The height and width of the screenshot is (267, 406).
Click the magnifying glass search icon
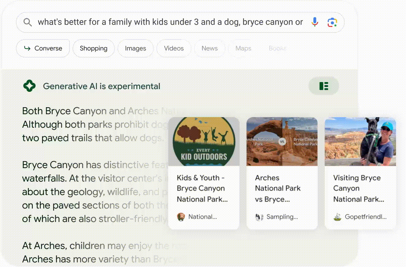[28, 22]
